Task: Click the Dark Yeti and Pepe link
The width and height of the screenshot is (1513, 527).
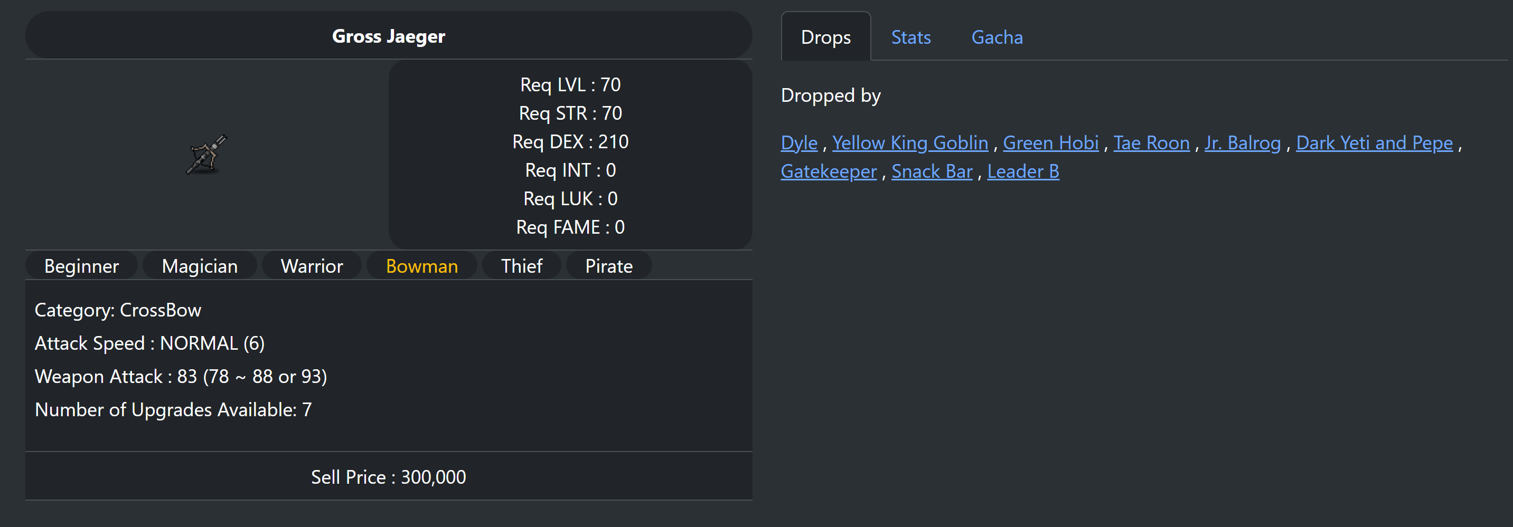Action: click(1374, 143)
